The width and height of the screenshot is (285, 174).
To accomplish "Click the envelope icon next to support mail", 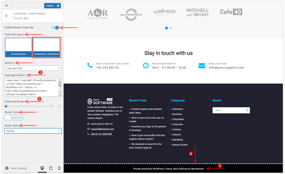I will point(202,65).
